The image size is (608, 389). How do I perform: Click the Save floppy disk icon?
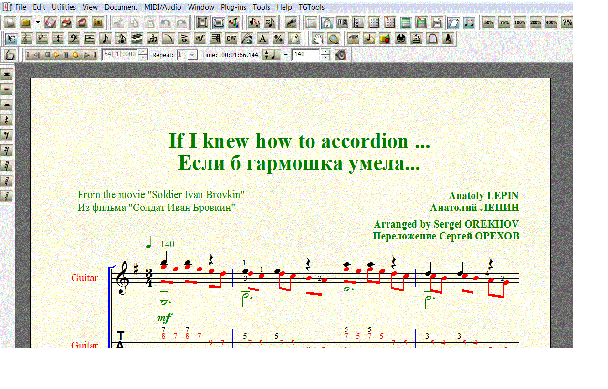(x=50, y=22)
